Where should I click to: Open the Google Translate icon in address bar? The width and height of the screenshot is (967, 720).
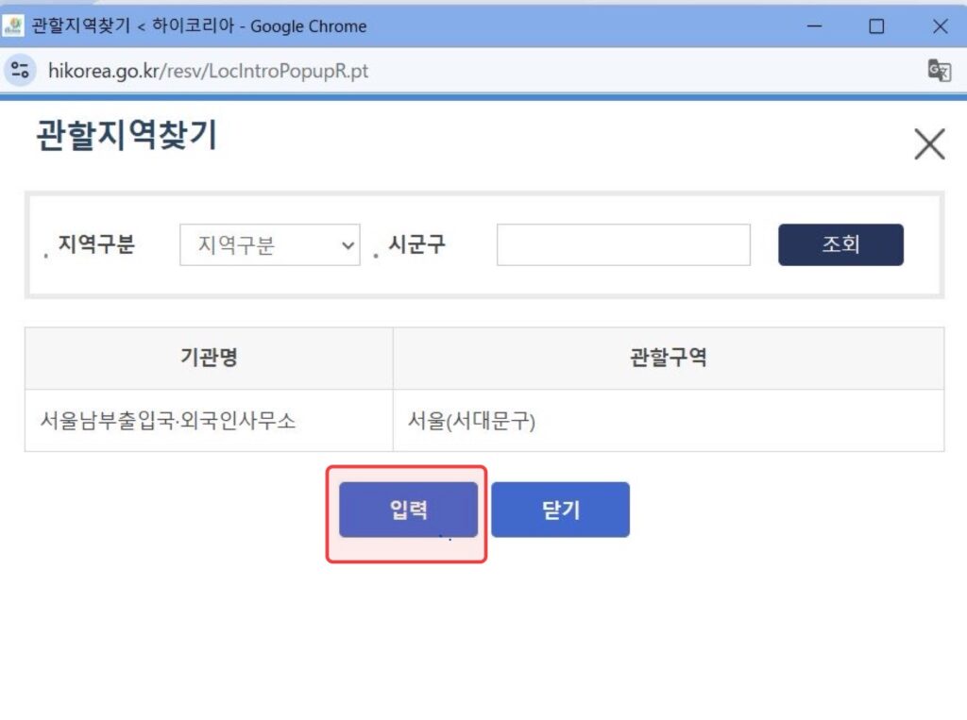click(940, 70)
